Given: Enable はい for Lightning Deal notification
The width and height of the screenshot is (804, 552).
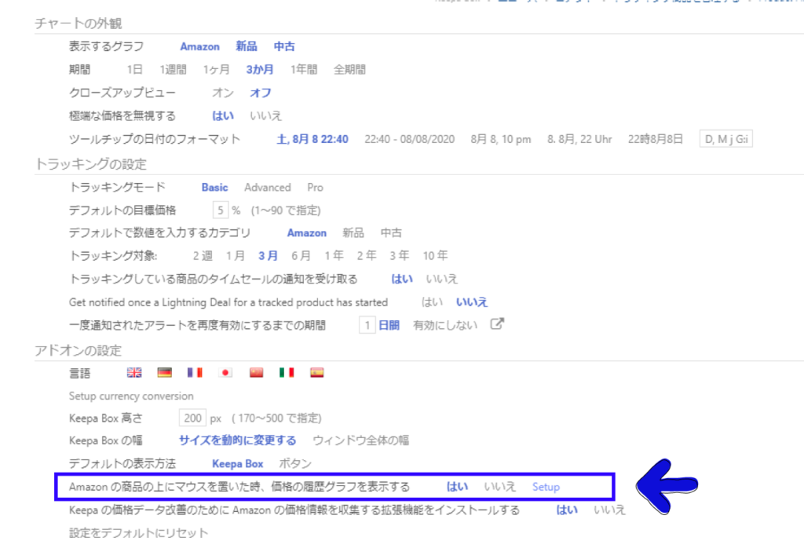Looking at the screenshot, I should 431,302.
